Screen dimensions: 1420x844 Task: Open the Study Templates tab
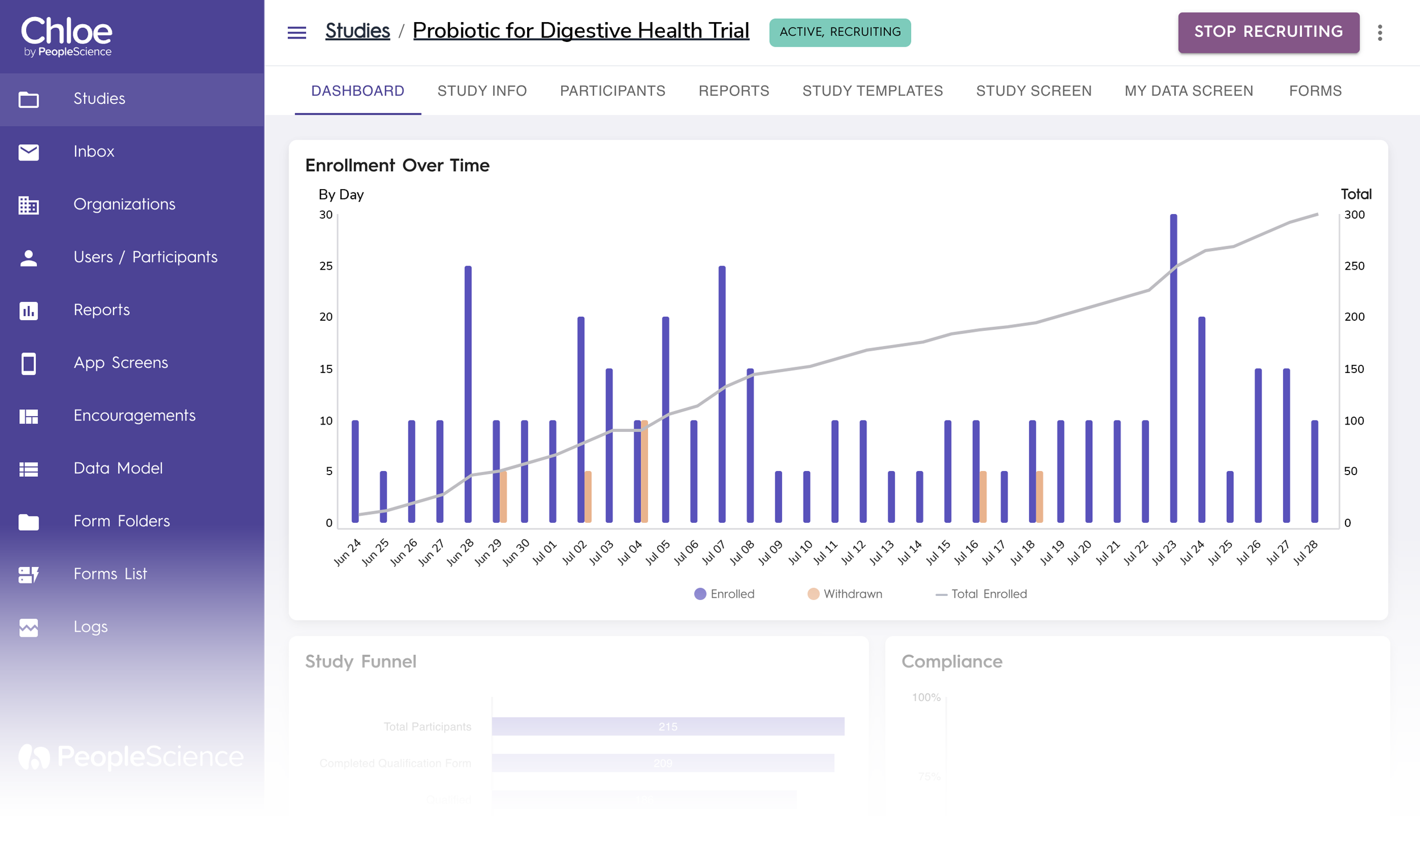(x=872, y=91)
